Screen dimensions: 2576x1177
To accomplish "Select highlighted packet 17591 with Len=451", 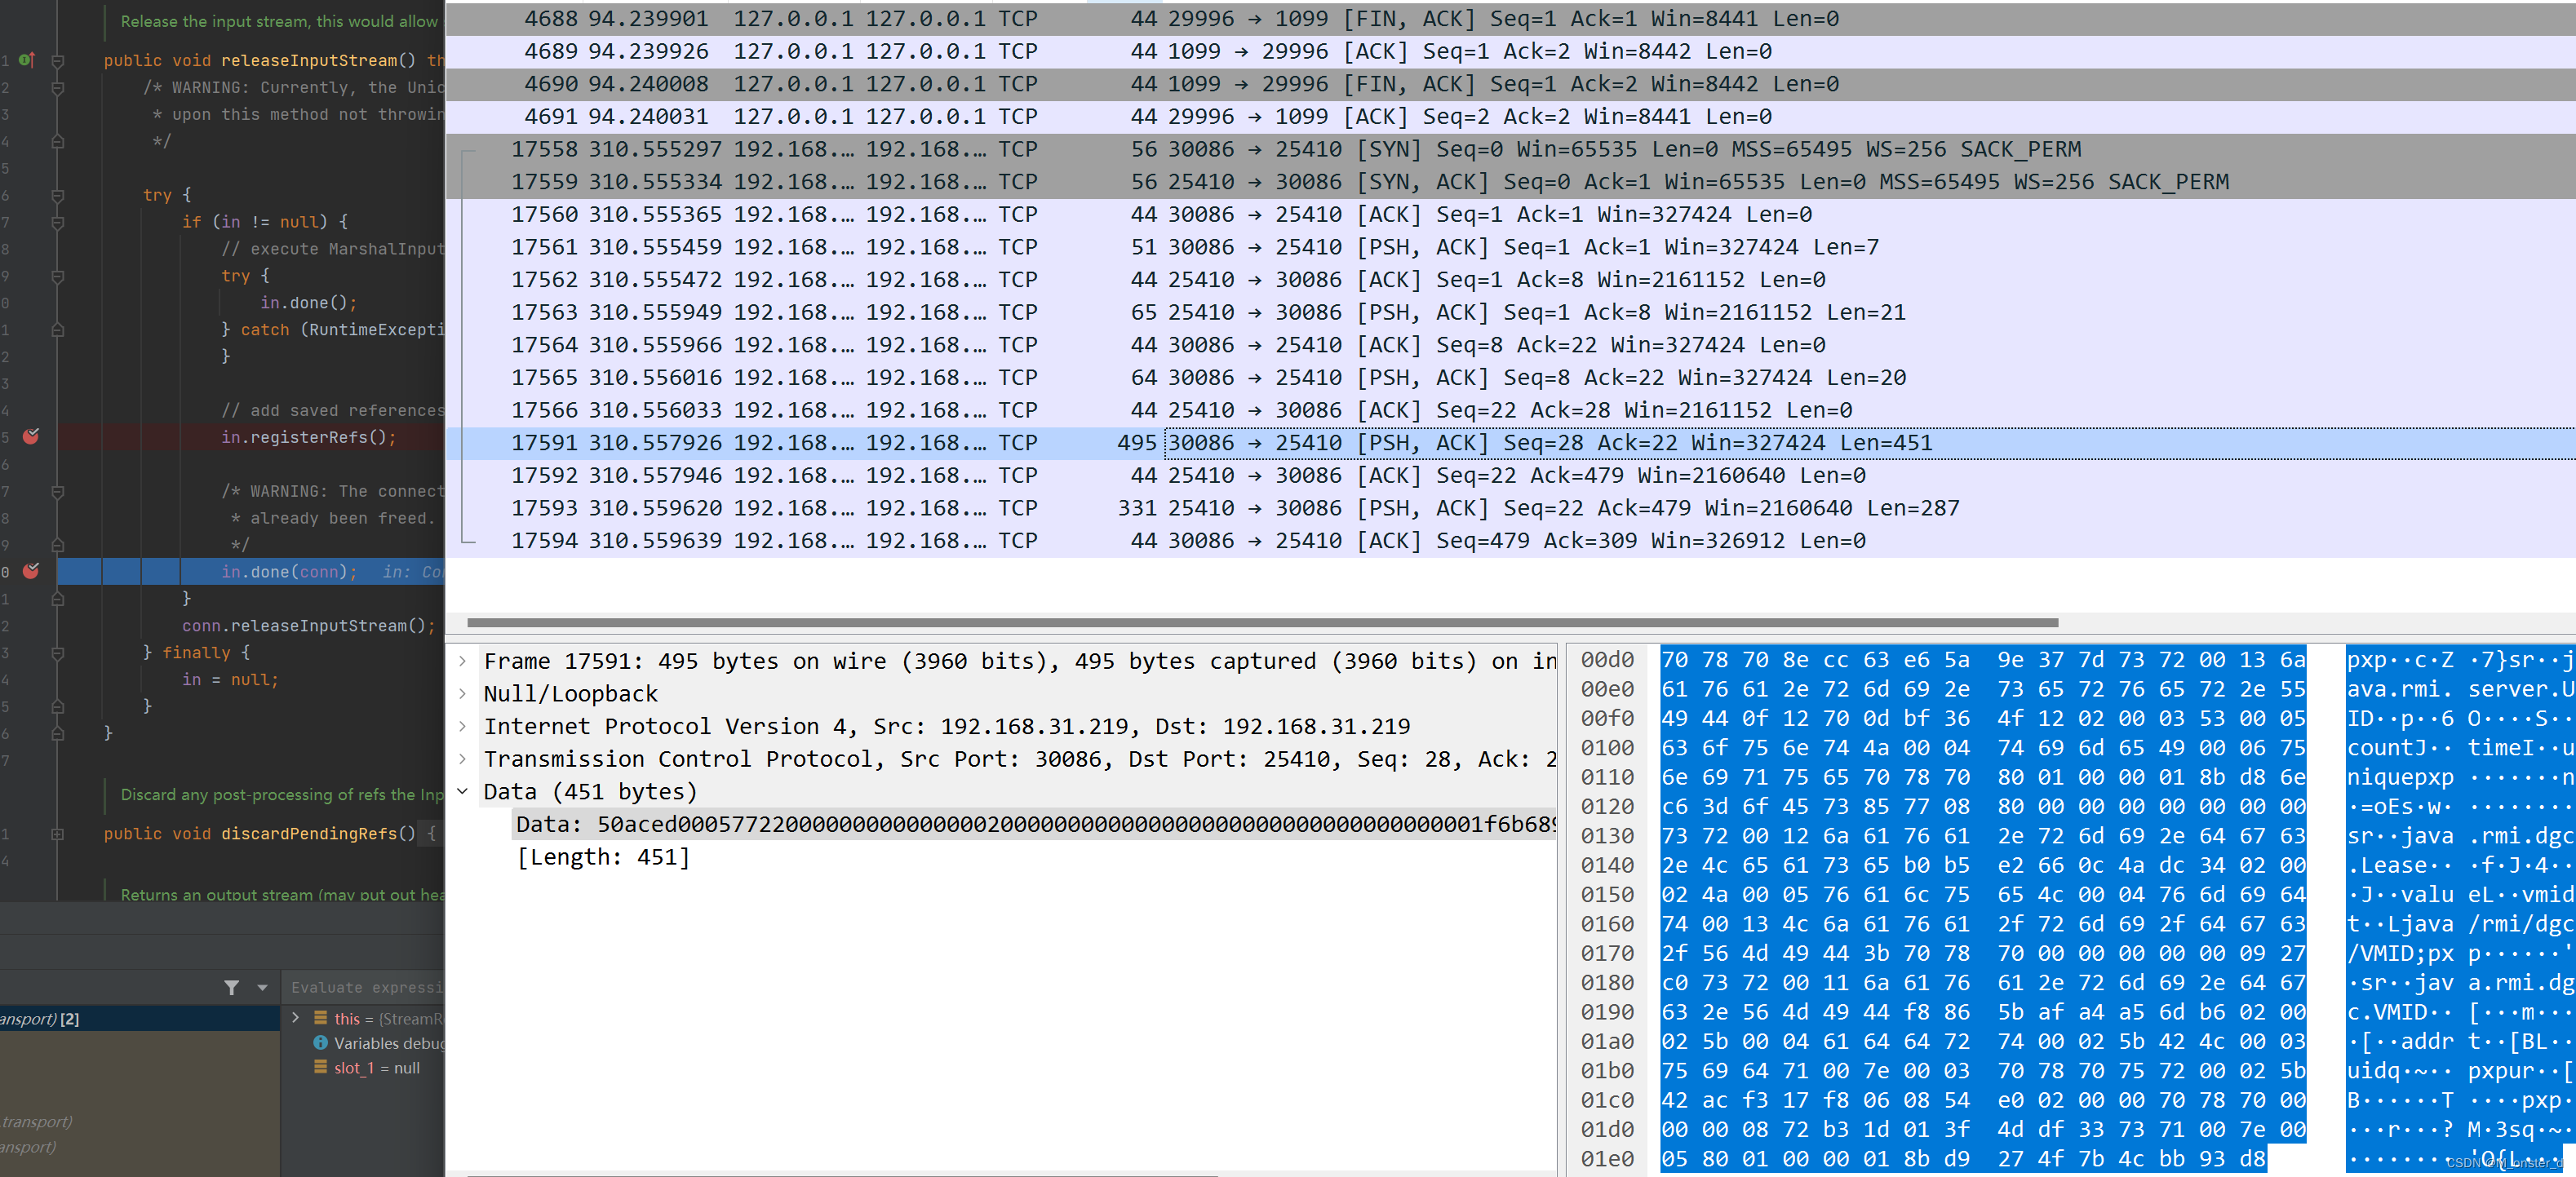I will (x=1510, y=443).
